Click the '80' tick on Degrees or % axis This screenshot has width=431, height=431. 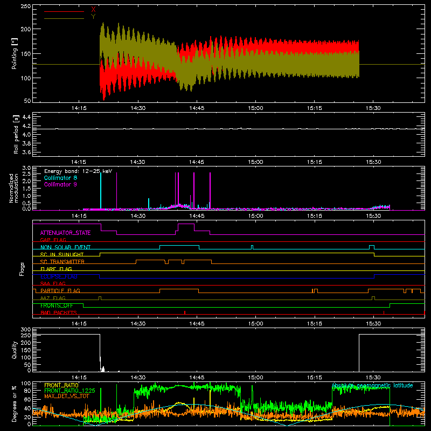pos(27,391)
